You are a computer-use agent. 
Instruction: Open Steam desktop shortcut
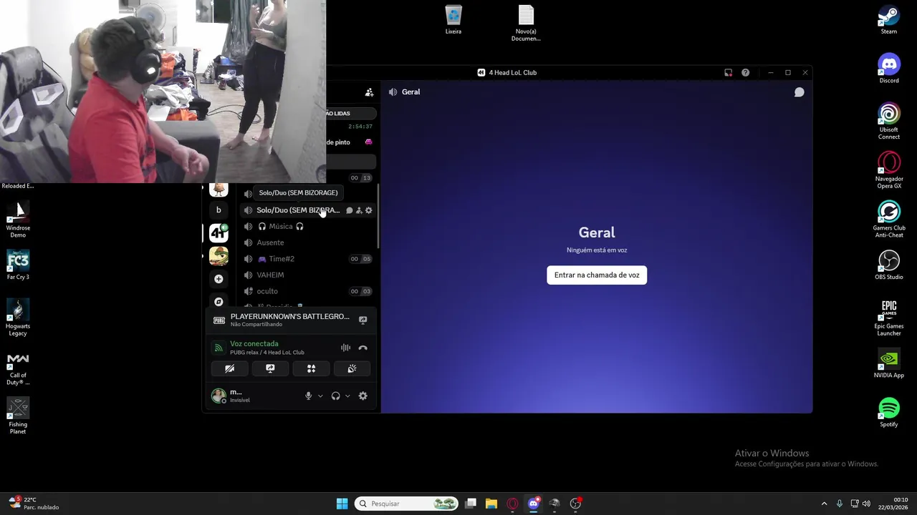pyautogui.click(x=889, y=21)
